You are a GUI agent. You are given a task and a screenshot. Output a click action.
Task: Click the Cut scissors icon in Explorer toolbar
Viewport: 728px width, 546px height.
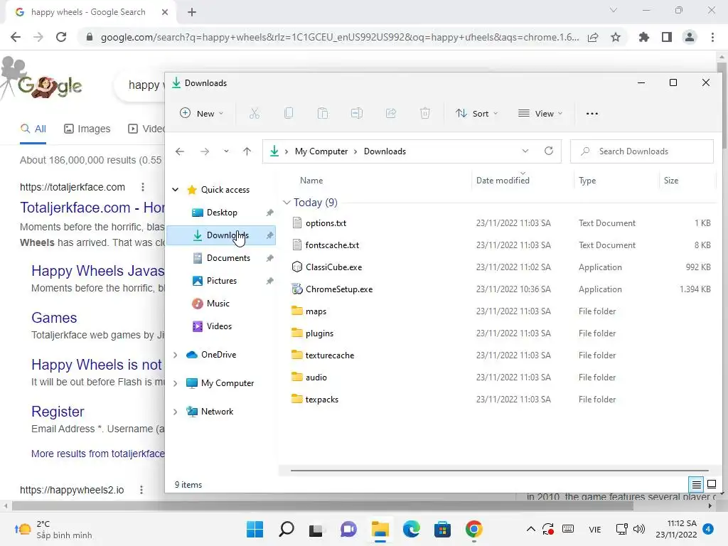click(x=255, y=113)
